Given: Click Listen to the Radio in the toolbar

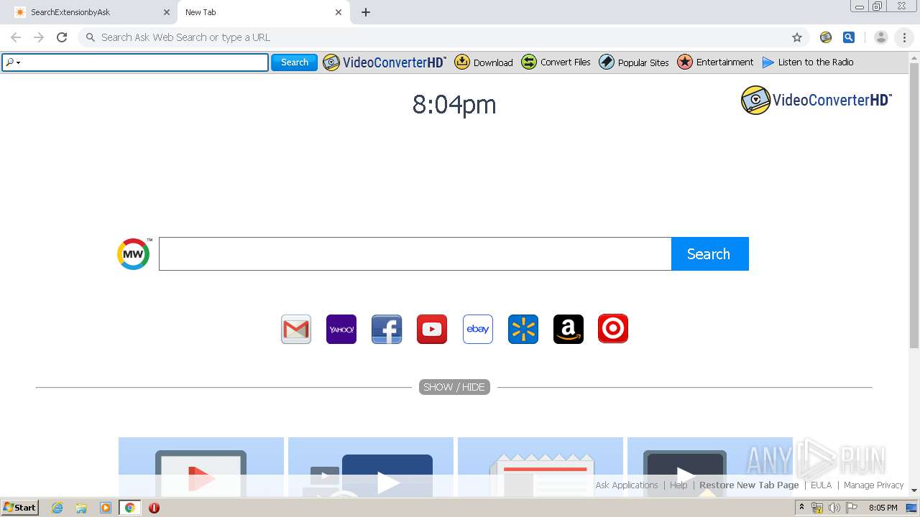Looking at the screenshot, I should click(808, 62).
